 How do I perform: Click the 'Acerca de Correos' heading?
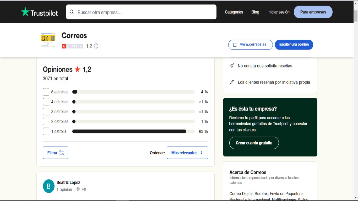pos(248,172)
